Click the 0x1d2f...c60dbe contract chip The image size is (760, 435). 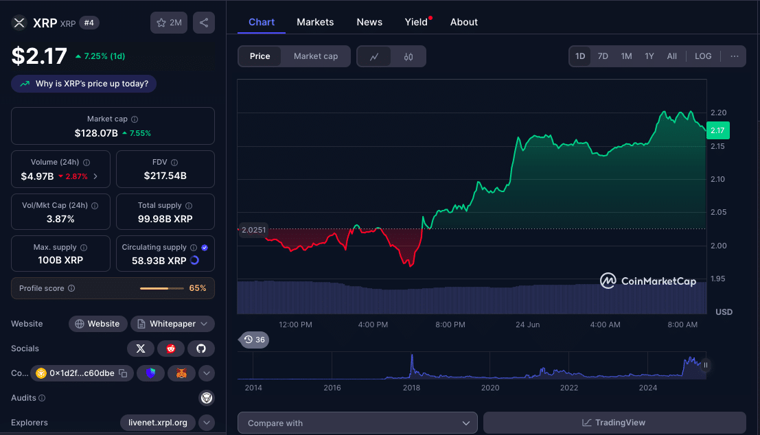82,373
